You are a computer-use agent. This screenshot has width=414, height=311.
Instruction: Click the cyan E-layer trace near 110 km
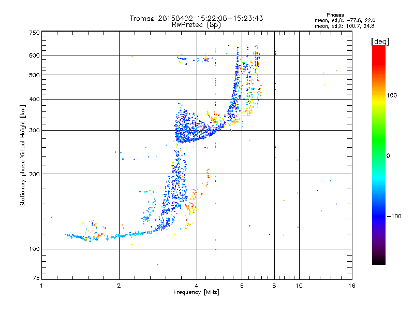pyautogui.click(x=111, y=236)
